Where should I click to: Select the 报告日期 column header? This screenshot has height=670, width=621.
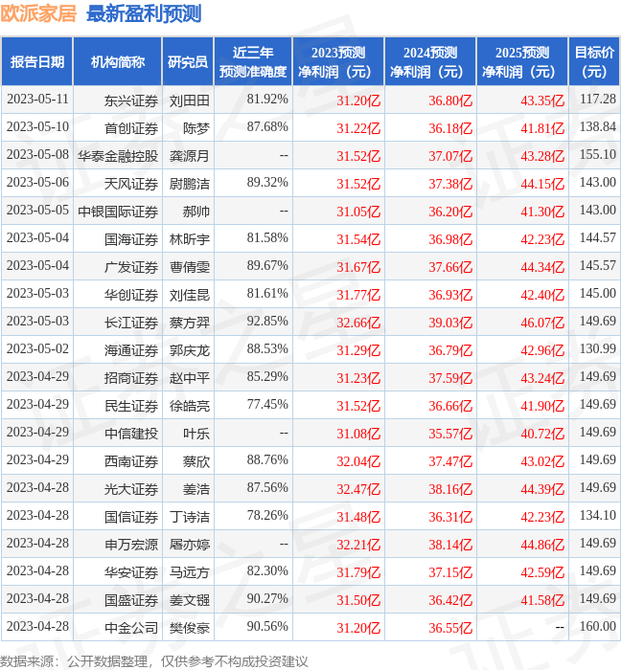coord(37,61)
